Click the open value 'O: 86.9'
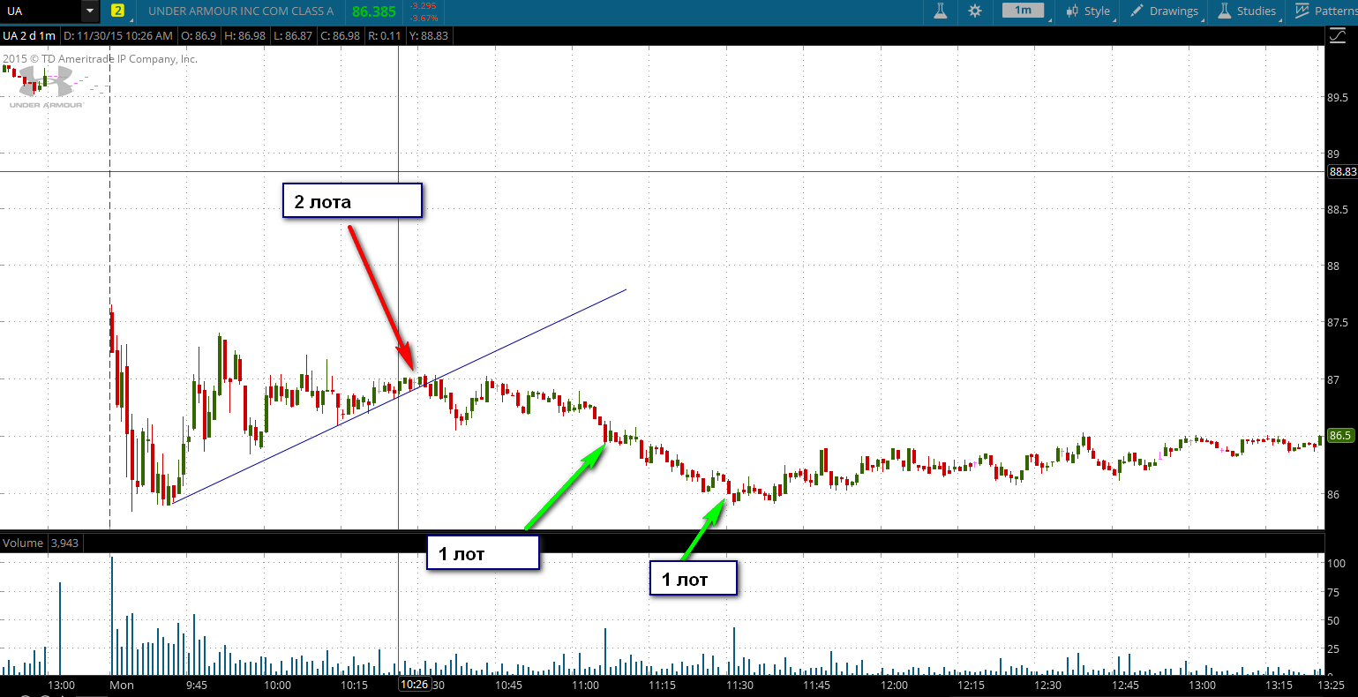This screenshot has width=1358, height=697. point(199,36)
